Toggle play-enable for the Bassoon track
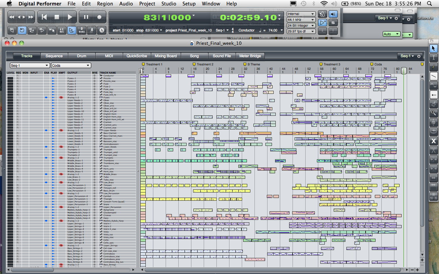This screenshot has height=274, width=439. [53, 139]
